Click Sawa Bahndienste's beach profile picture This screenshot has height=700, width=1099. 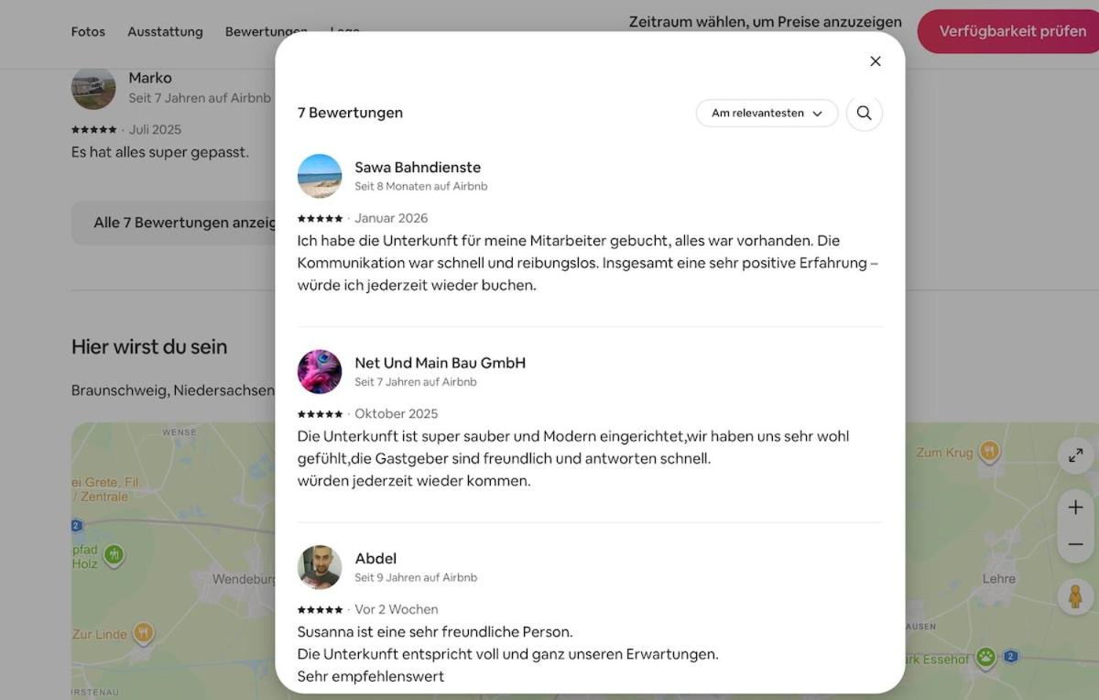point(320,176)
